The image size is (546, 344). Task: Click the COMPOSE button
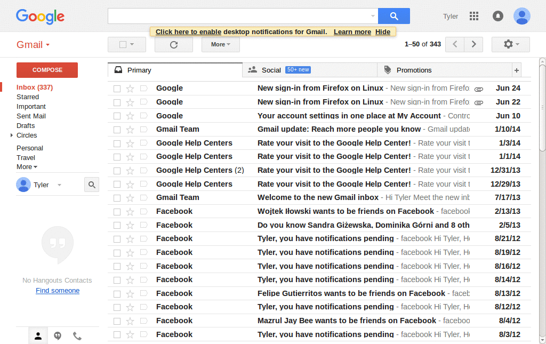pos(47,70)
